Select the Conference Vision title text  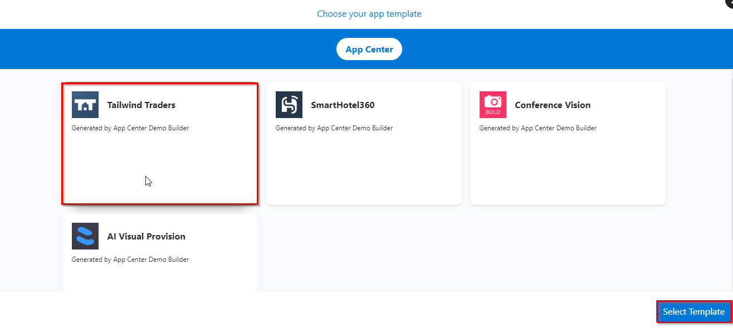[x=553, y=105]
